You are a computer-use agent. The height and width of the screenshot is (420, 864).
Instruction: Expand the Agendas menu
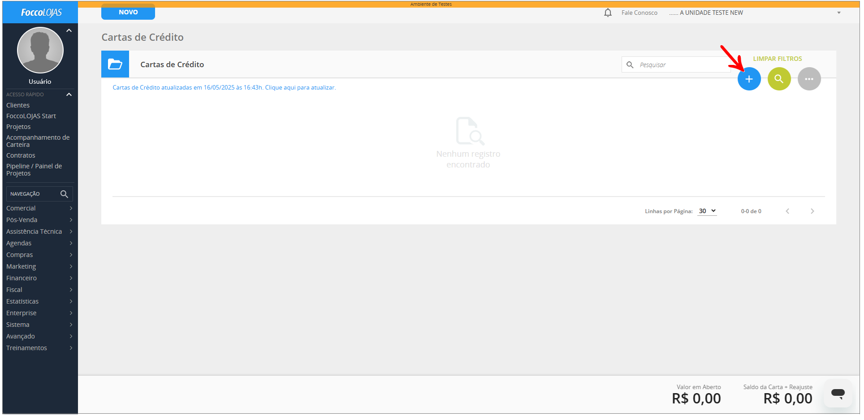[39, 243]
